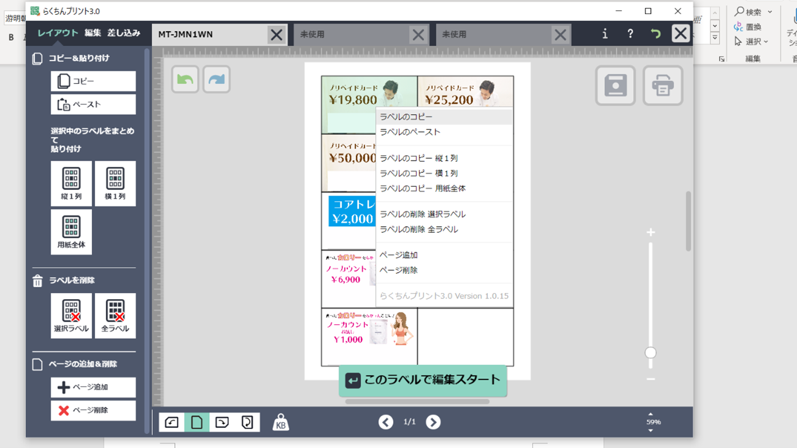Image resolution: width=797 pixels, height=448 pixels.
Task: Click the KB weight icon
Action: (x=280, y=422)
